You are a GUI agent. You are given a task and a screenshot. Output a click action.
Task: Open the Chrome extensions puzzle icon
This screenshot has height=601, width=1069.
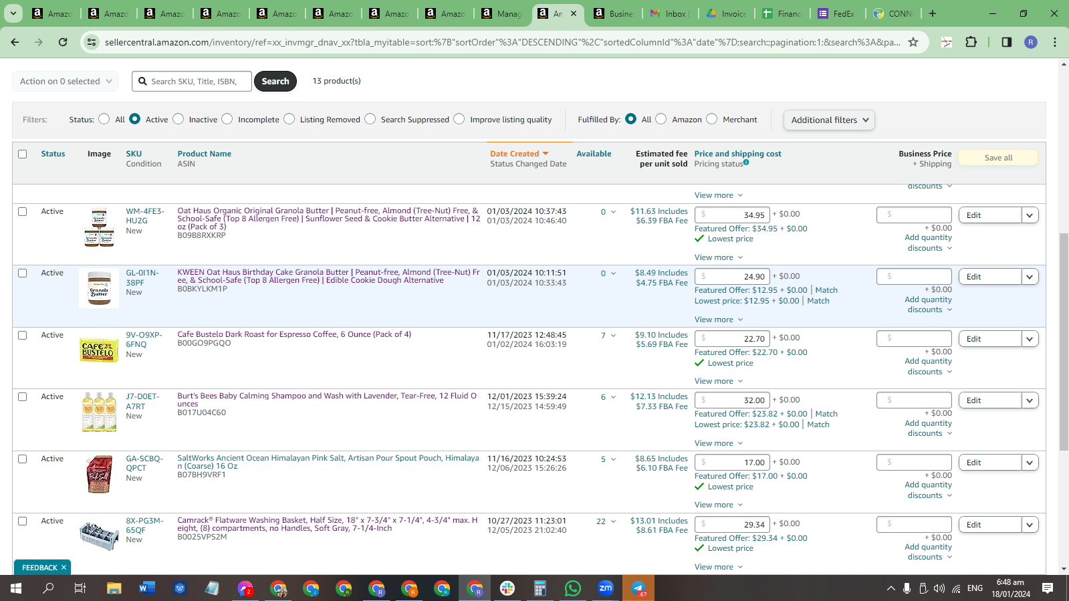[x=971, y=42]
